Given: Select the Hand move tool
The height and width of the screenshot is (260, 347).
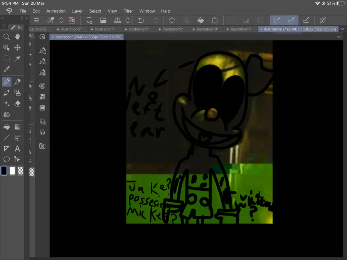Looking at the screenshot, I should point(17,37).
